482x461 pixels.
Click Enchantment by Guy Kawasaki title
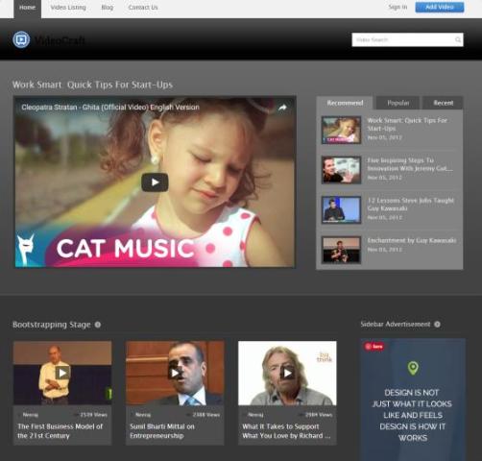coord(412,240)
